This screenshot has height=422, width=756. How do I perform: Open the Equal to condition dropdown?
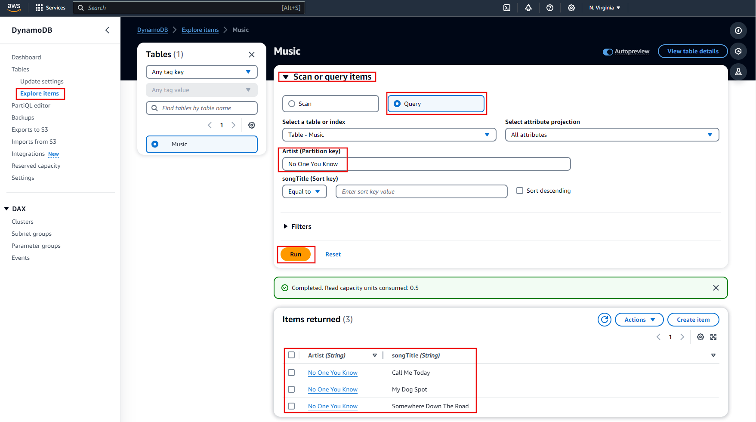[x=304, y=191]
